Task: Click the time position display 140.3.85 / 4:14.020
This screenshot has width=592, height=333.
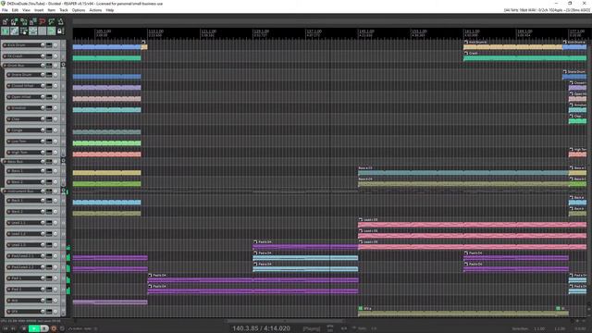Action: (261, 328)
